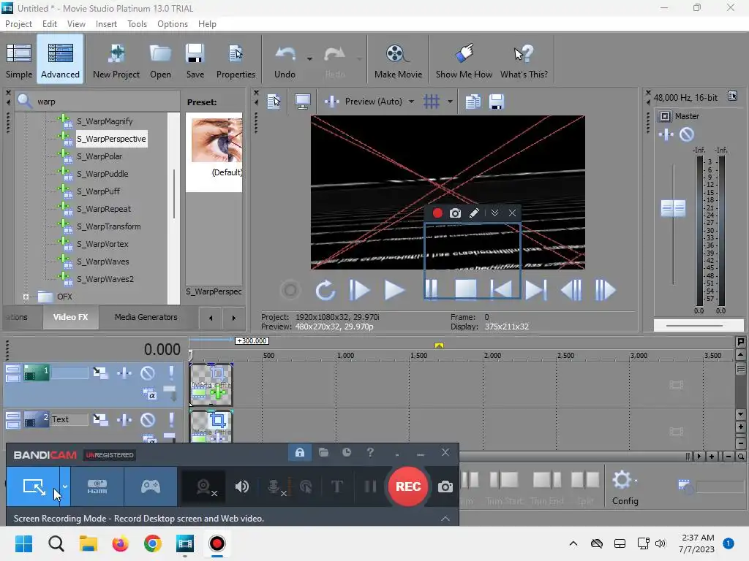
Task: Expand the OFX folder node
Action: (x=26, y=297)
